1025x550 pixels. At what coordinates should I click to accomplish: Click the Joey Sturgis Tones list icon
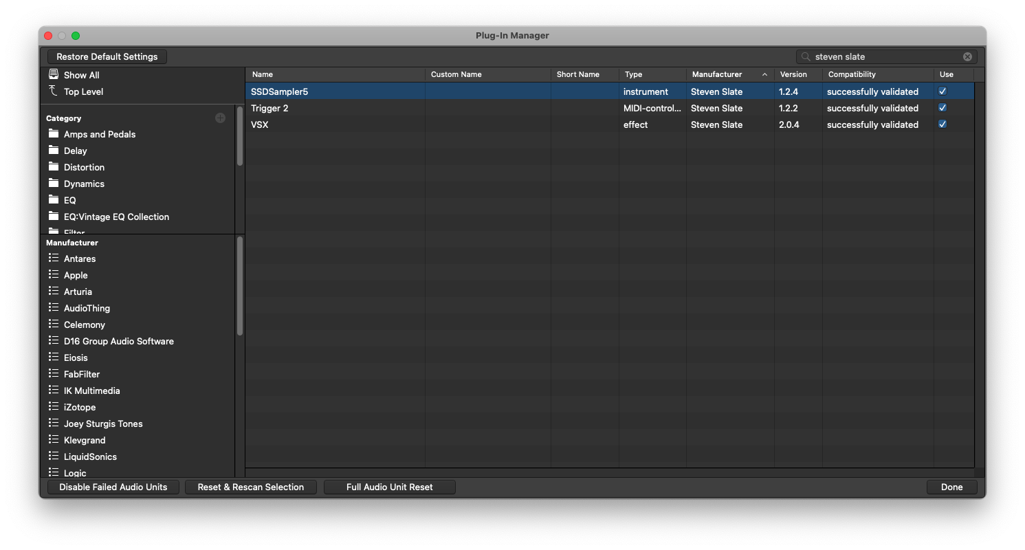pos(54,423)
